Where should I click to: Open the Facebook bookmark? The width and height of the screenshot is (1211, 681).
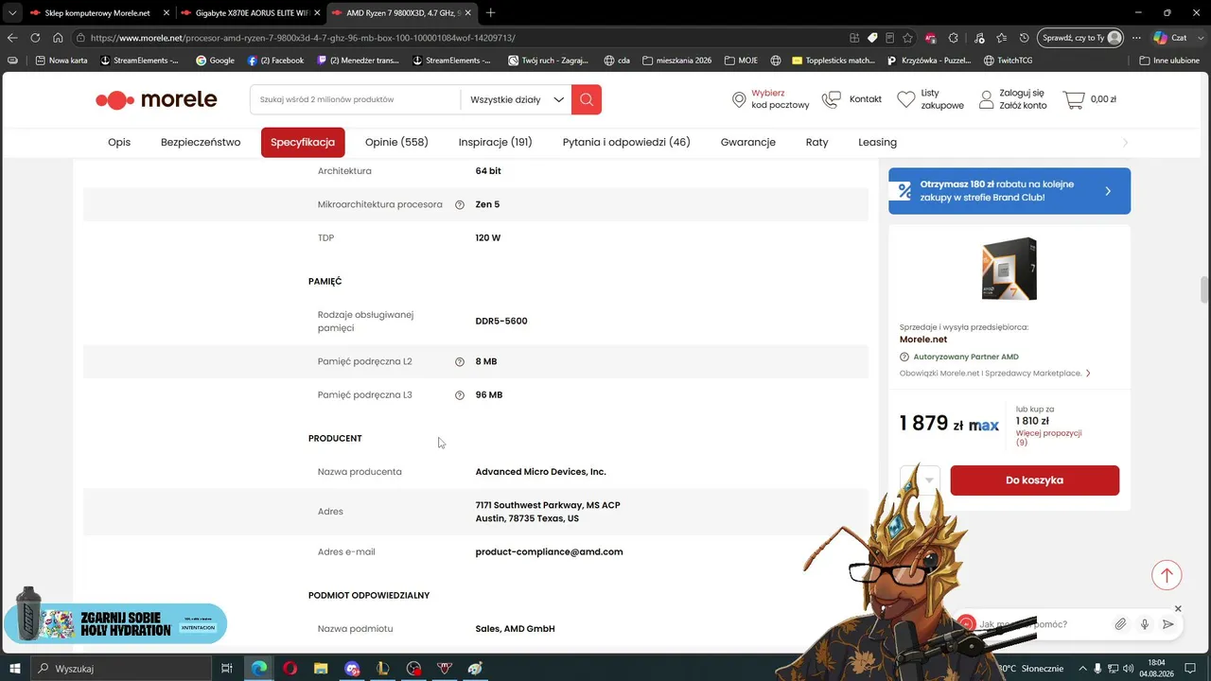coord(275,61)
